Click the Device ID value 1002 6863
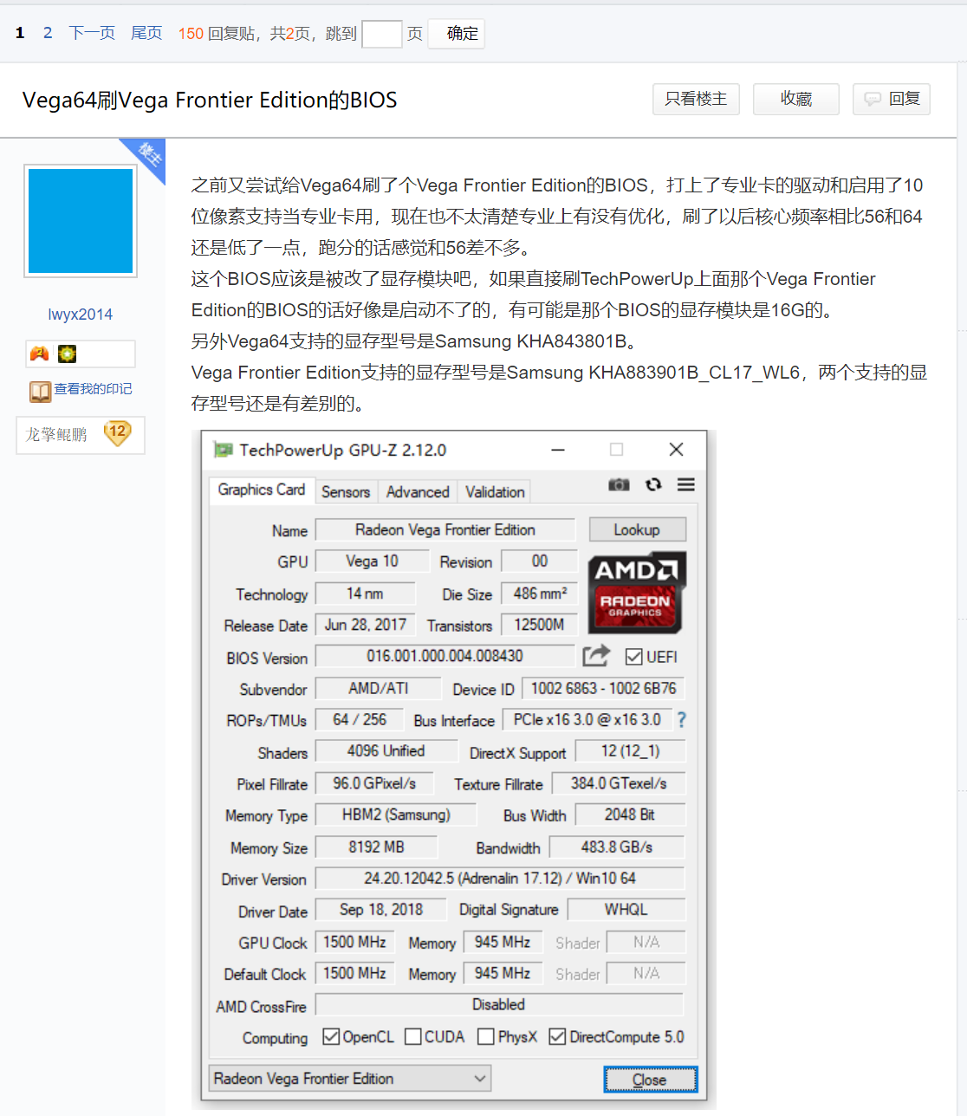Screen dimensions: 967x1116 (603, 688)
